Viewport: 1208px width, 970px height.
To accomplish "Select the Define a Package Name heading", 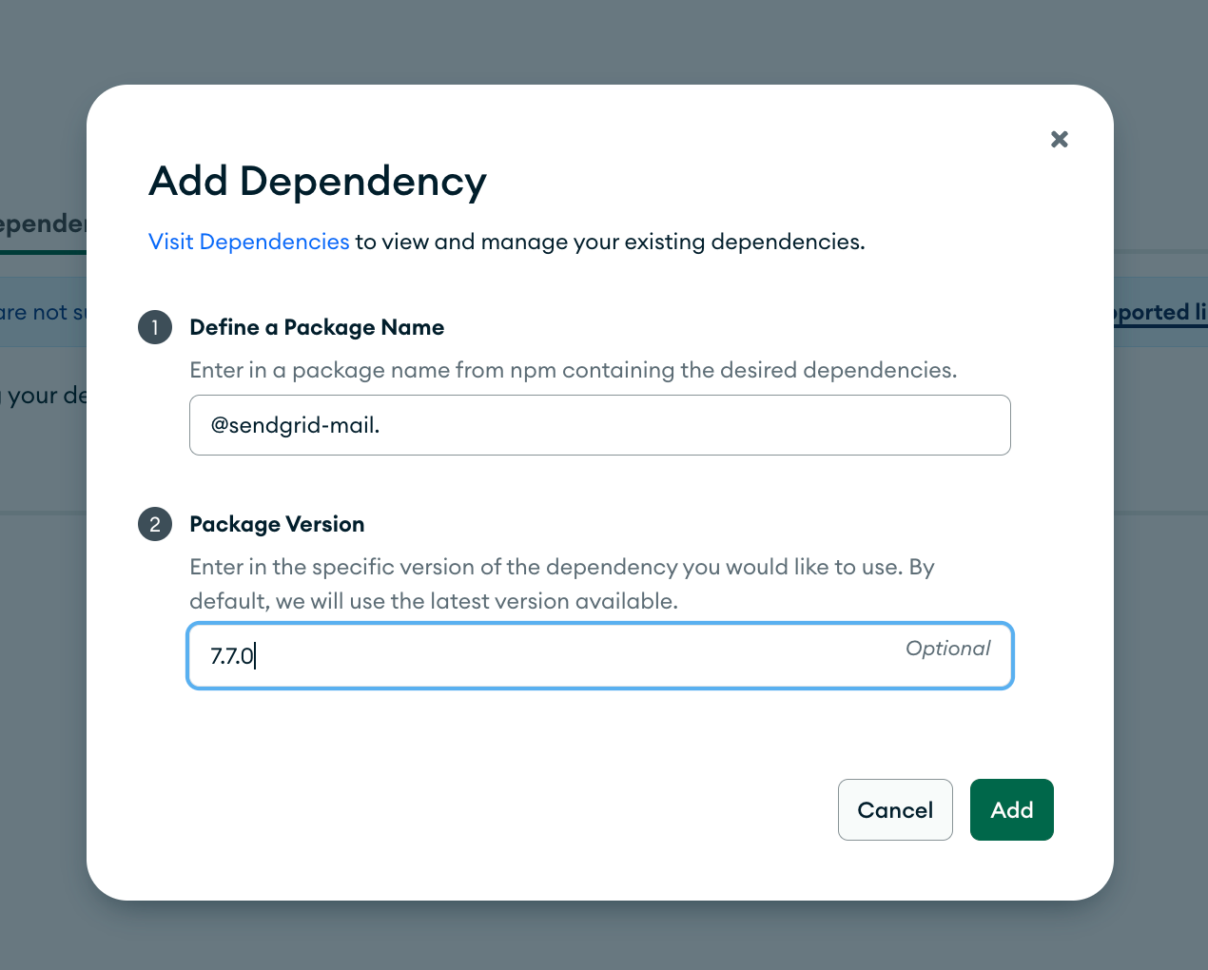I will [317, 327].
